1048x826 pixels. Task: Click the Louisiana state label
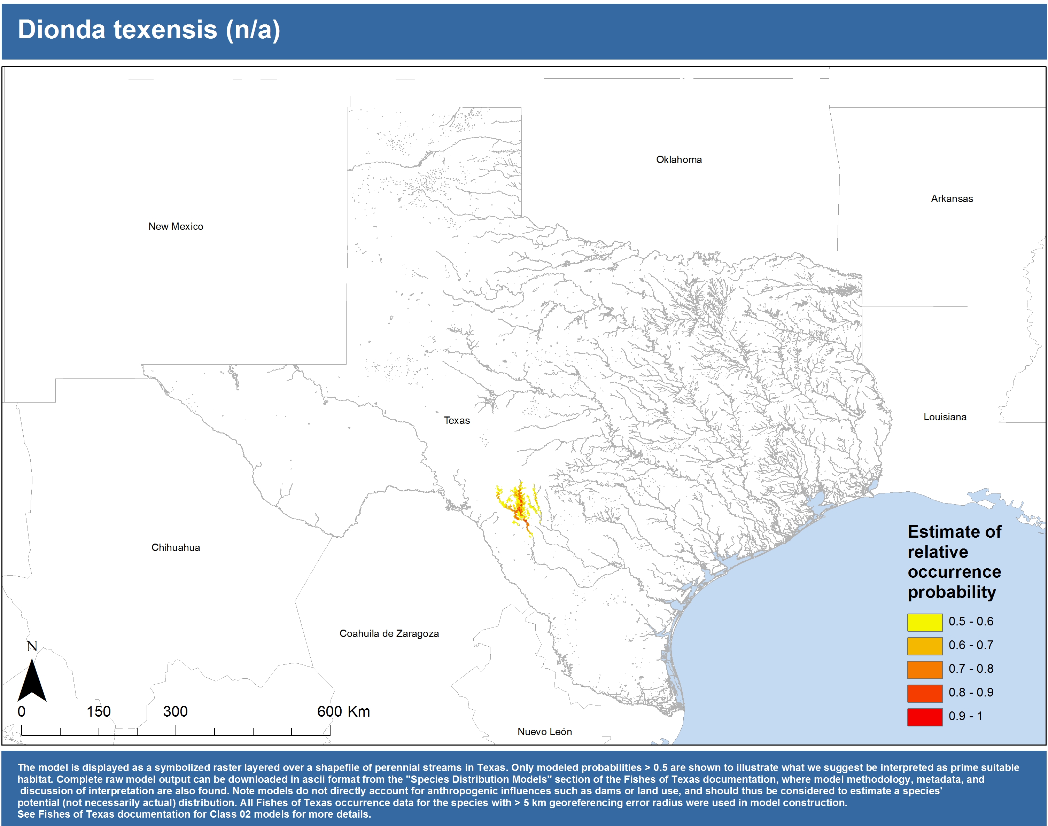[945, 417]
